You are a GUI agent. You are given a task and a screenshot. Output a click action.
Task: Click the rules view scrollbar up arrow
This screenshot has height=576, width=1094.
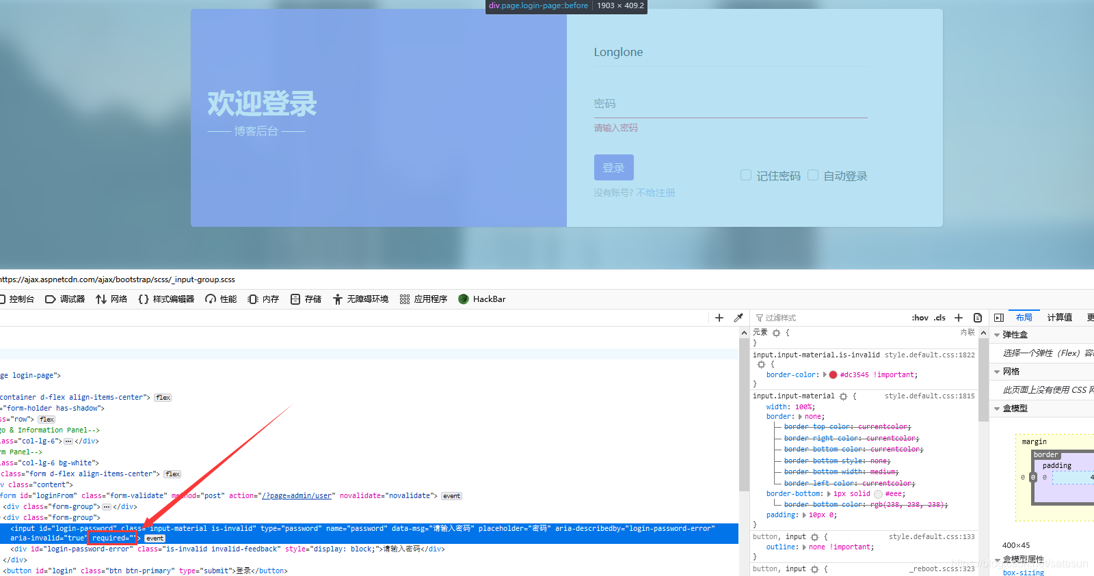click(983, 333)
